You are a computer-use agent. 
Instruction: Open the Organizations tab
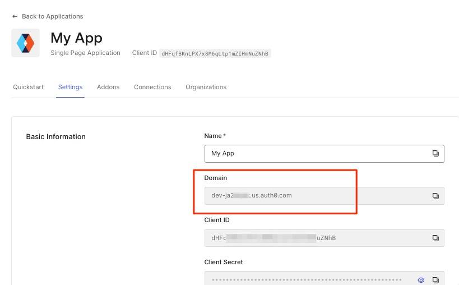[206, 87]
